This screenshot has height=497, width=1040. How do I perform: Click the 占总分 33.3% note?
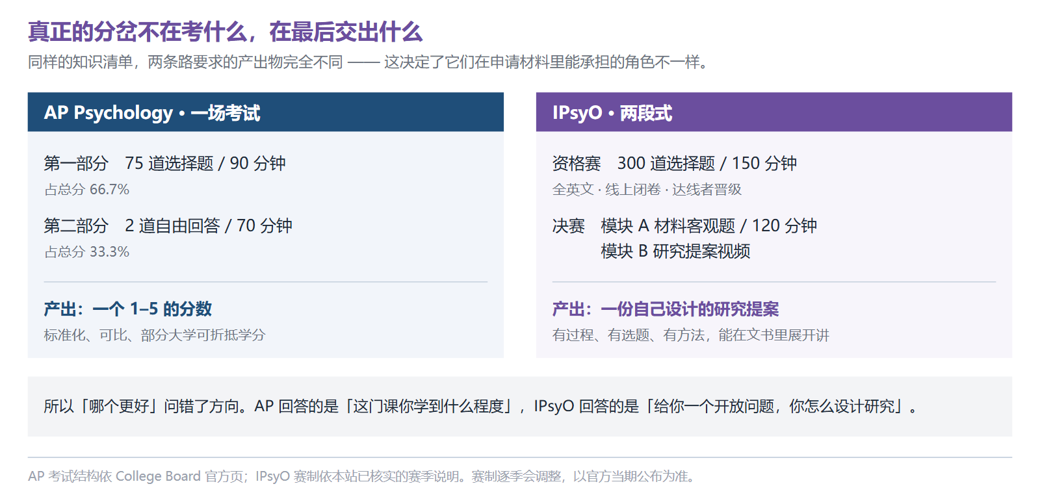tap(86, 252)
